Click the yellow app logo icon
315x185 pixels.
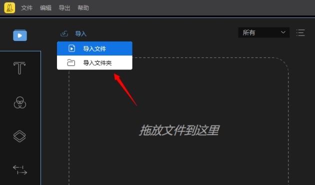pos(9,8)
